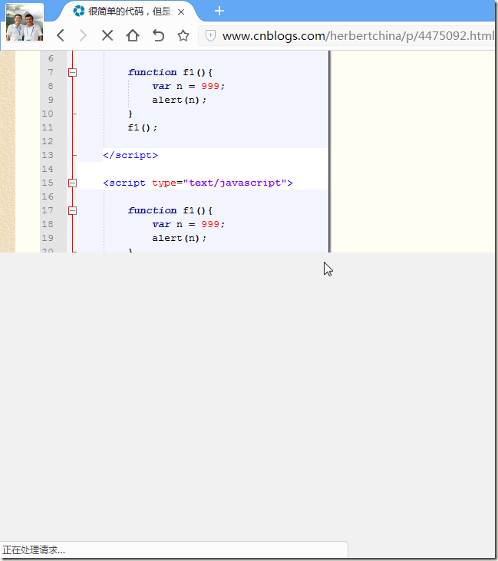Close the cnblogs tab
Screen dimensions: 498x561
click(x=181, y=12)
